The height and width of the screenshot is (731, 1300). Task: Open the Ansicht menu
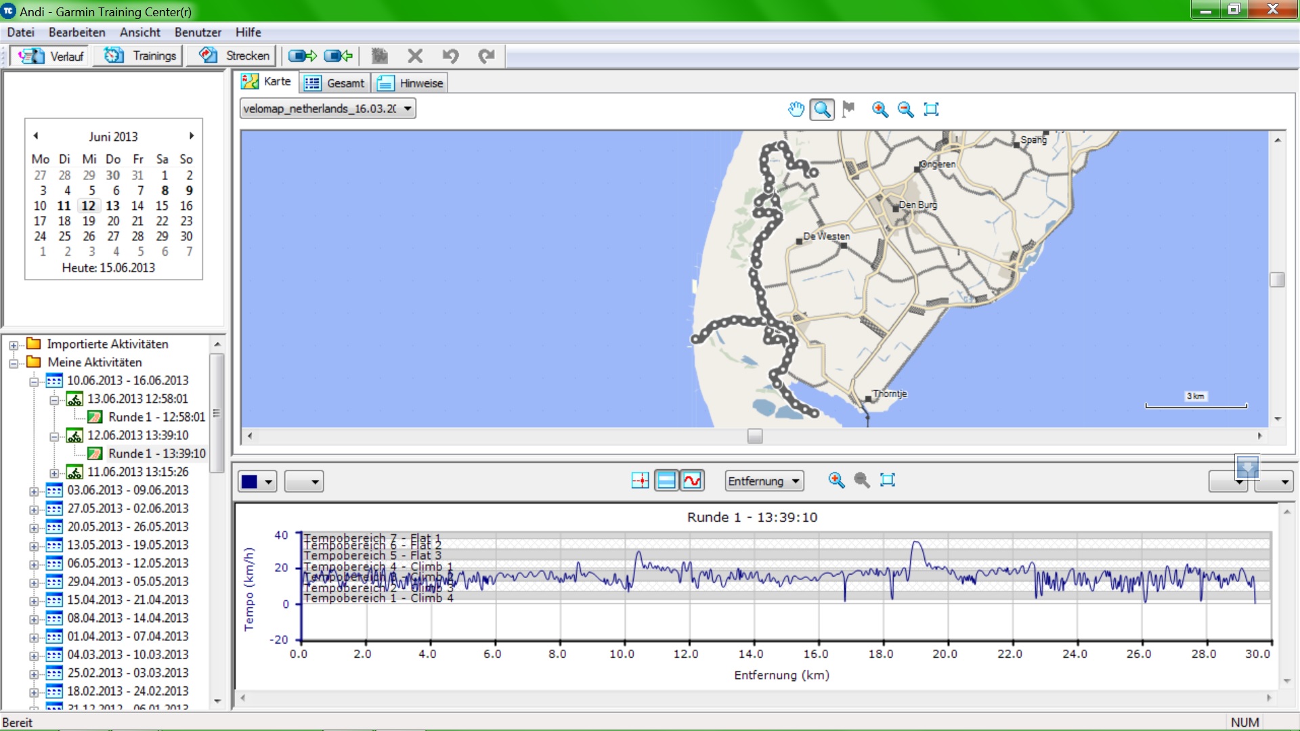pos(139,32)
